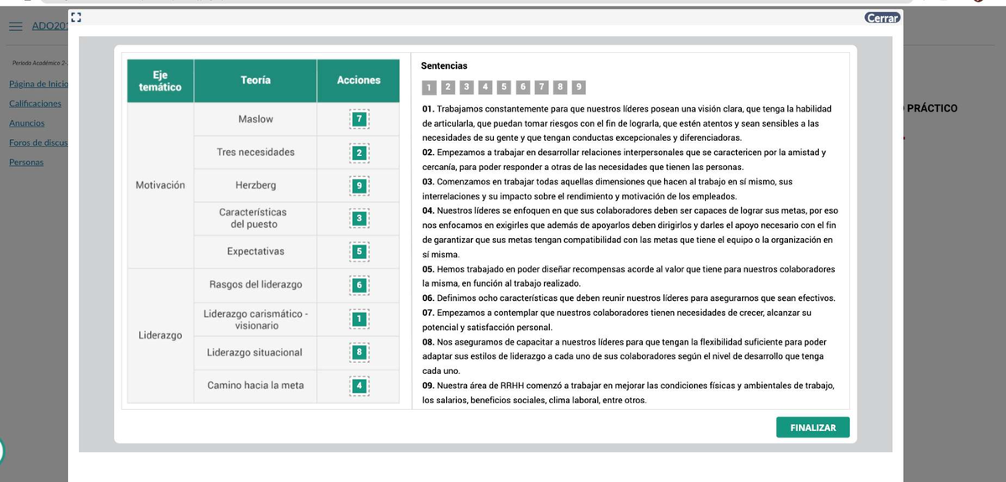The width and height of the screenshot is (1006, 482).
Task: Open Anuncios link
Action: (x=27, y=123)
